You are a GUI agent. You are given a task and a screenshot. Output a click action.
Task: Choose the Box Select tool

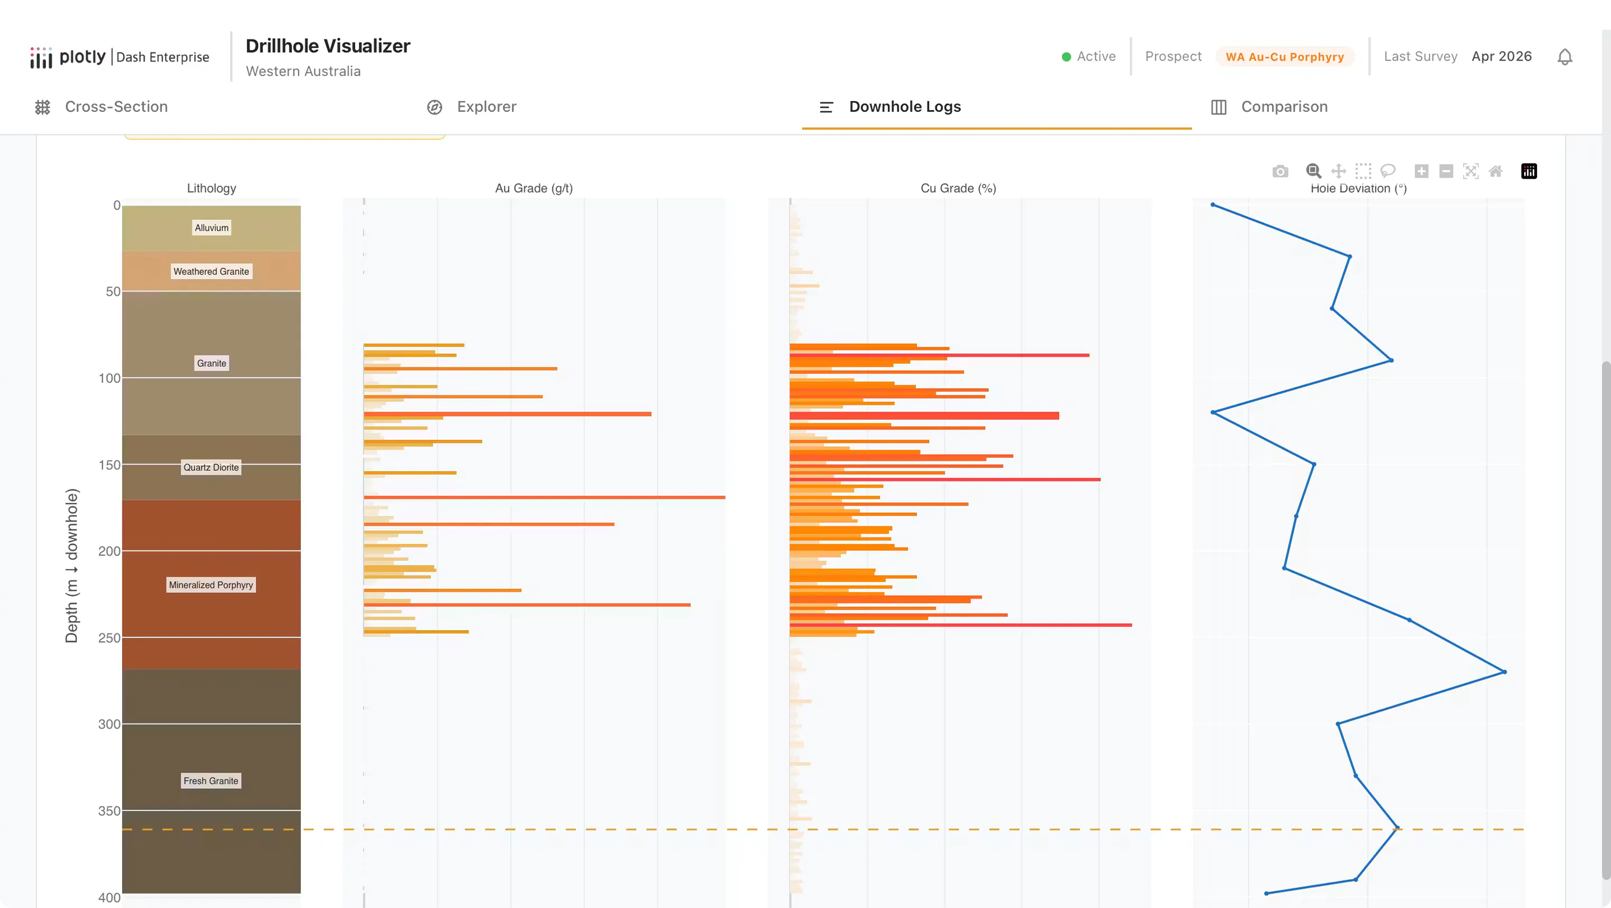tap(1363, 171)
